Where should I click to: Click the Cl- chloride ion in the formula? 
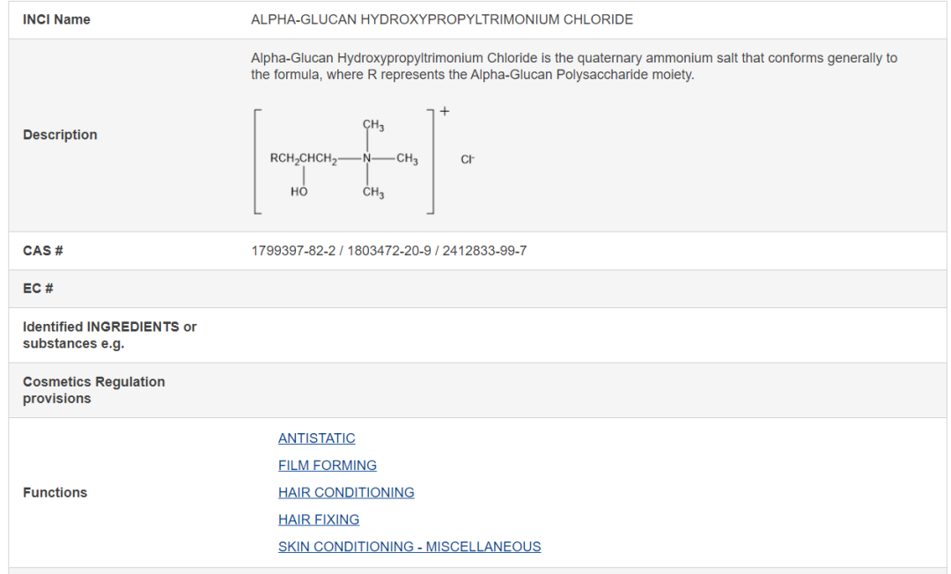click(x=468, y=159)
